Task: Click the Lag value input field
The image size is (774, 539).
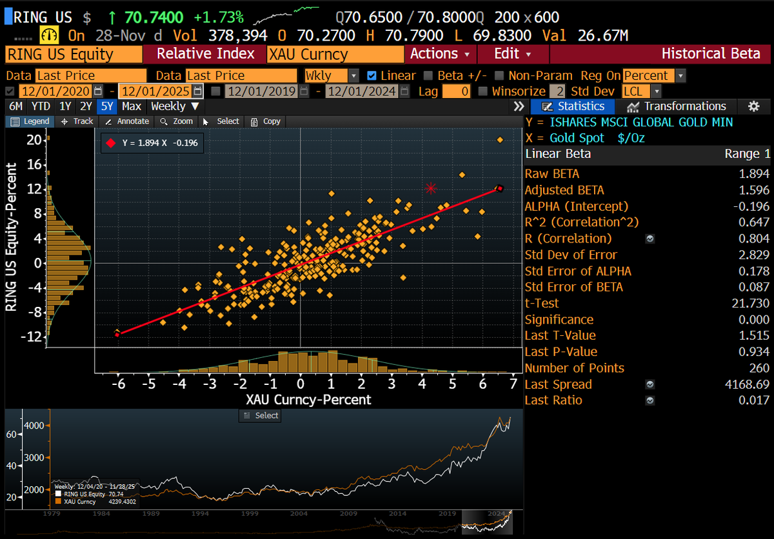Action: pos(457,92)
